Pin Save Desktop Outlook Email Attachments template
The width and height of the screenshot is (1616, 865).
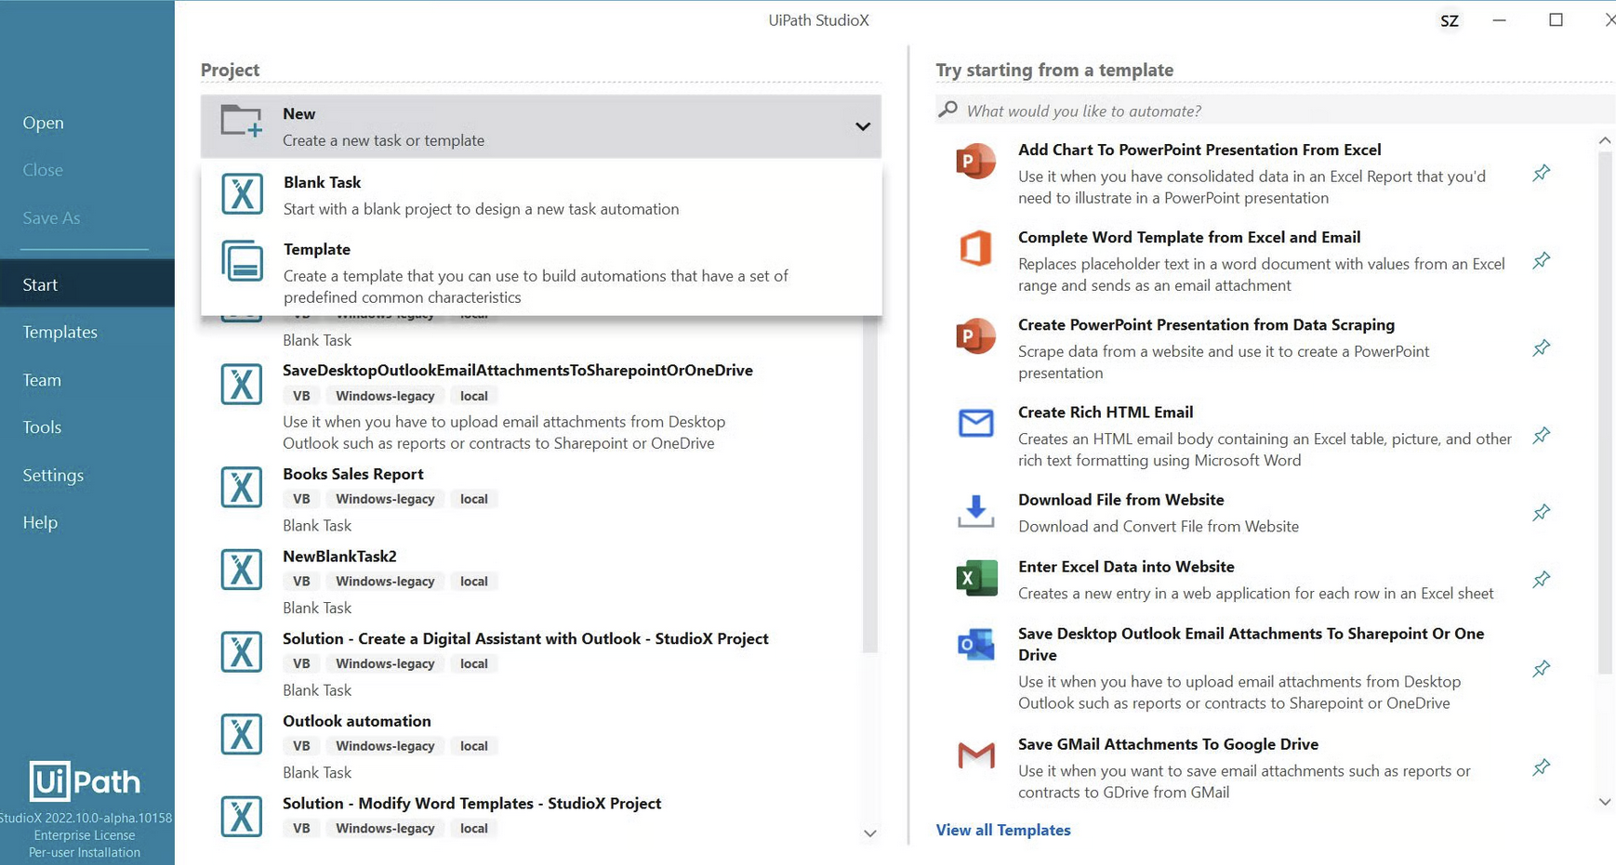pos(1542,668)
